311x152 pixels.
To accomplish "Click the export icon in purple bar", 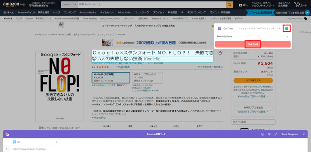I will (263, 134).
